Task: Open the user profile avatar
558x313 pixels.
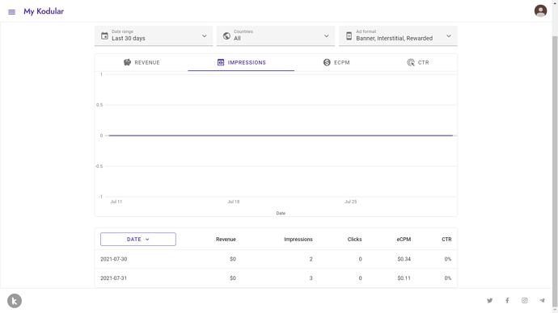Action: (x=540, y=10)
